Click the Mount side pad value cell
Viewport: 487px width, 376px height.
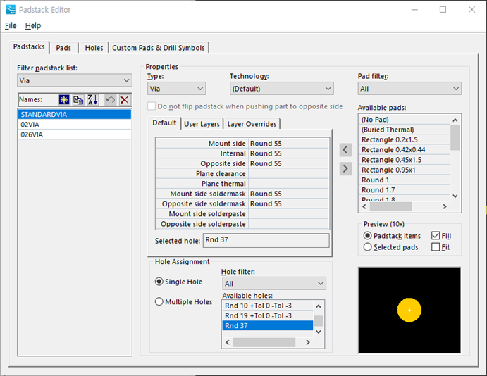point(288,144)
